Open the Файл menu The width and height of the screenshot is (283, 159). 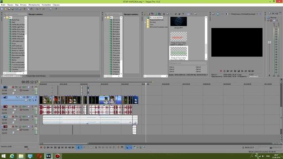[x=3, y=5]
